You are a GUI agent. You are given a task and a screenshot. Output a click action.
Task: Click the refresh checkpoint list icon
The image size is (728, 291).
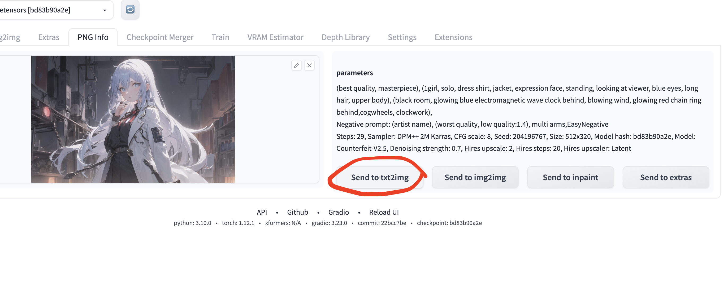130,10
